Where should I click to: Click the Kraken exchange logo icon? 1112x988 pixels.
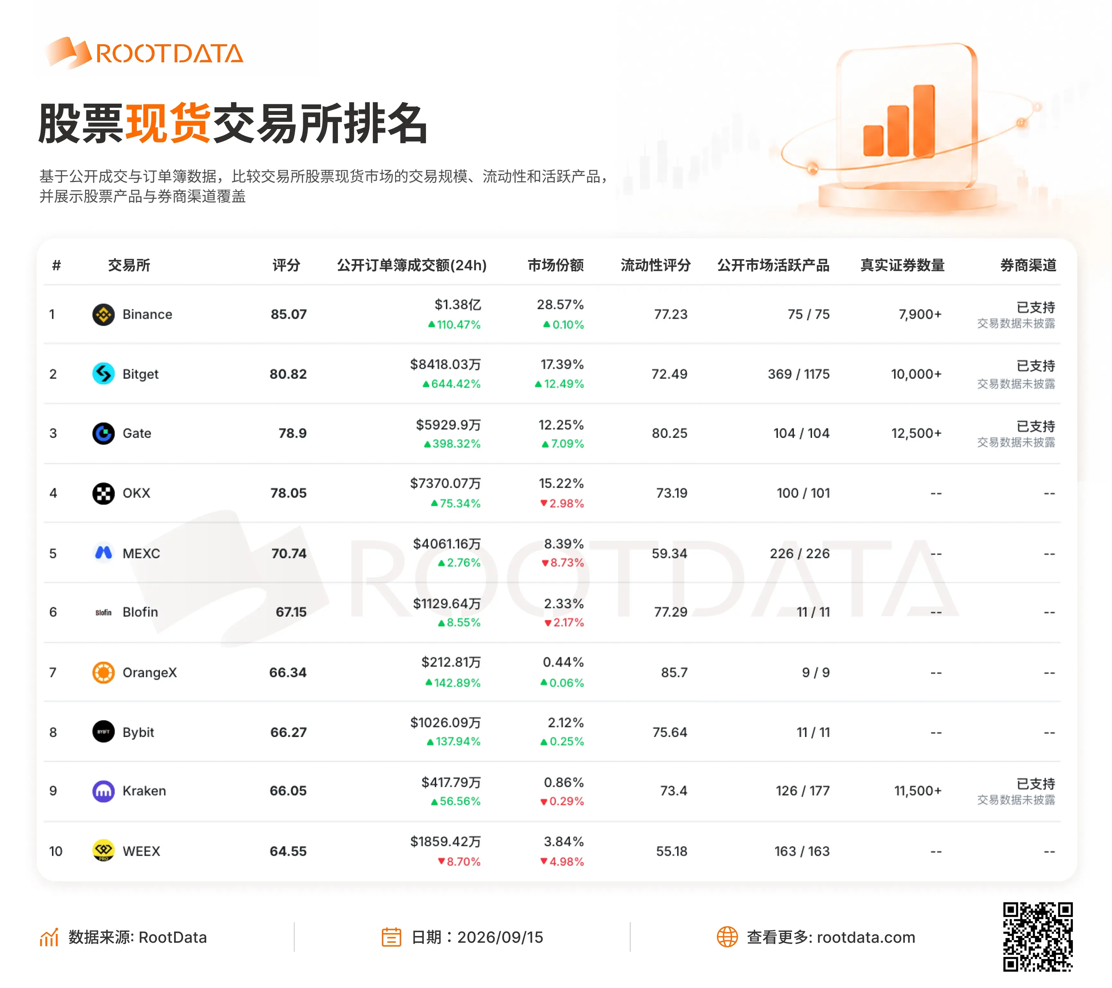pyautogui.click(x=103, y=791)
